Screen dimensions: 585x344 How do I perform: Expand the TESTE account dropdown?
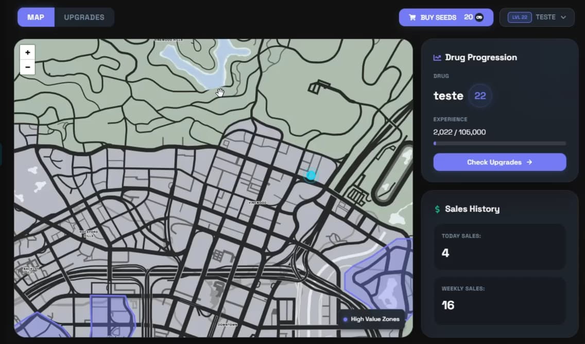pos(546,16)
